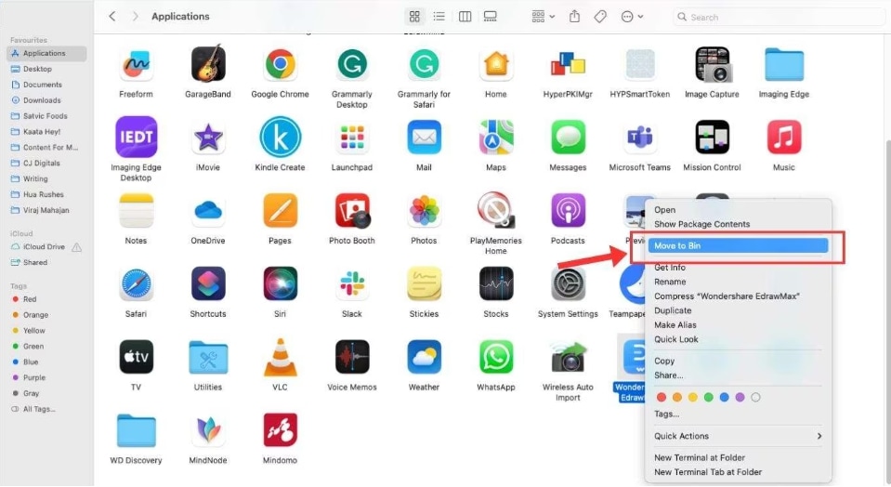This screenshot has height=487, width=891.
Task: Pick the green tag color dot in context menu
Action: click(x=708, y=397)
